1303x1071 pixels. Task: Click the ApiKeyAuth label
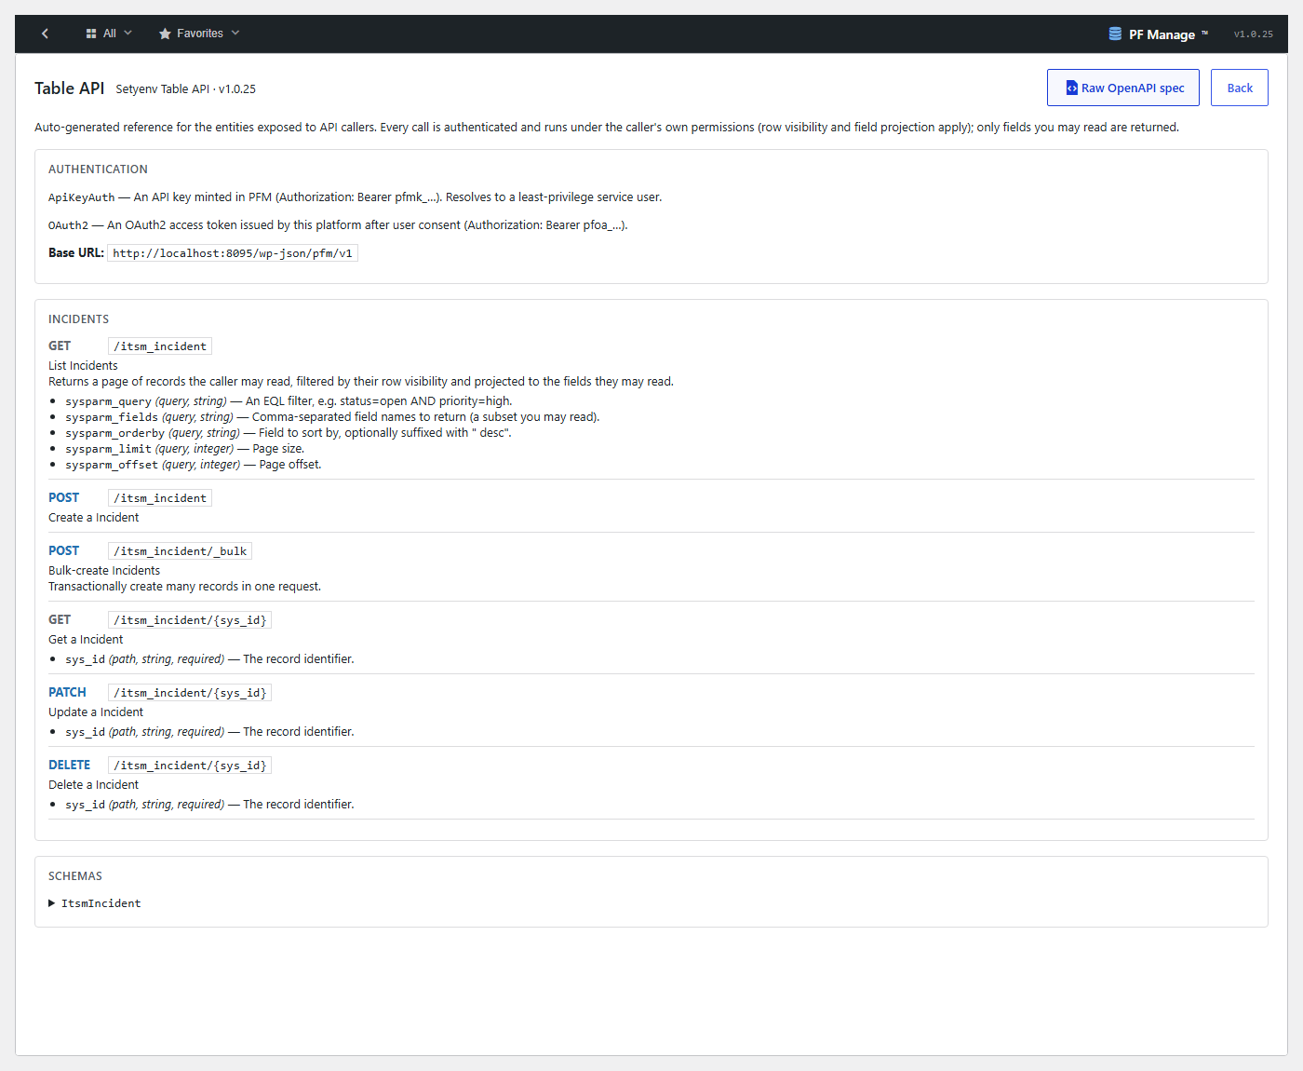click(82, 197)
